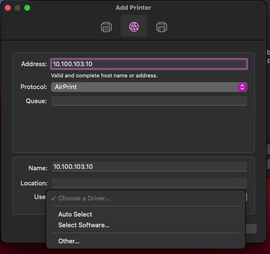Click the Add Printer window title

(x=134, y=8)
